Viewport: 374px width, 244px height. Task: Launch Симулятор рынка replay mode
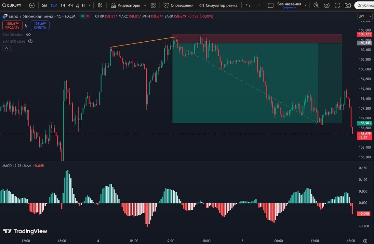[x=219, y=5]
